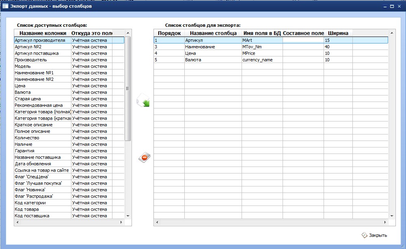
Task: Select row Код категории
Action: 69,203
